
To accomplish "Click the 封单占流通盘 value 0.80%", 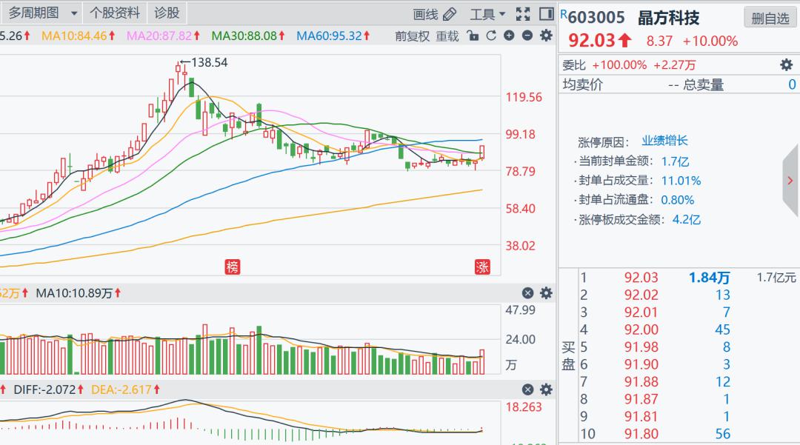I will coord(678,200).
